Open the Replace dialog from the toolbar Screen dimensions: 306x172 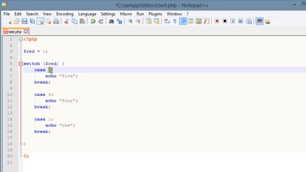(x=119, y=21)
